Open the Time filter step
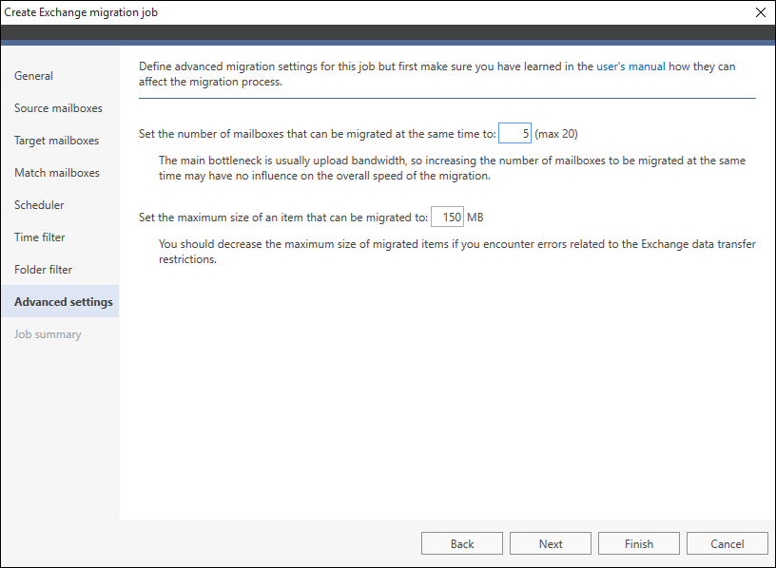 (x=40, y=237)
